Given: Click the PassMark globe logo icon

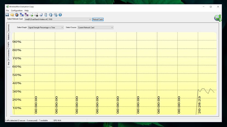Looking at the screenshot, I should (218, 18).
